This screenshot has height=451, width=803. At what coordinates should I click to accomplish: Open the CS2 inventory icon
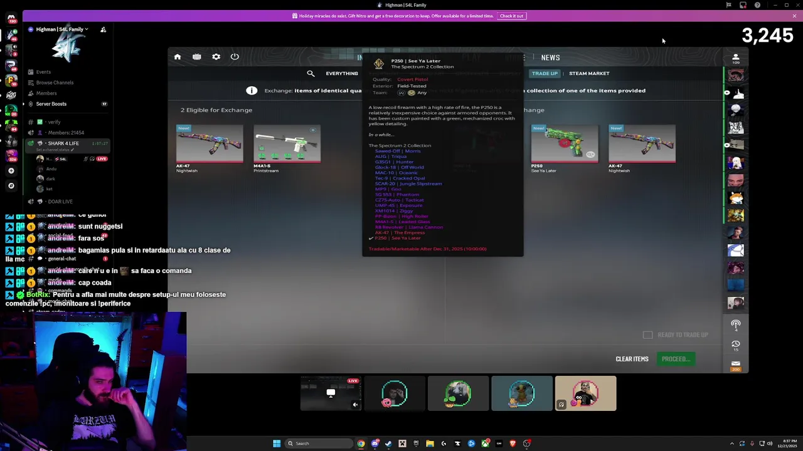197,57
